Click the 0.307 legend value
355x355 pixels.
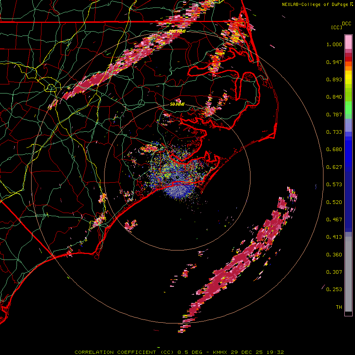coord(334,272)
